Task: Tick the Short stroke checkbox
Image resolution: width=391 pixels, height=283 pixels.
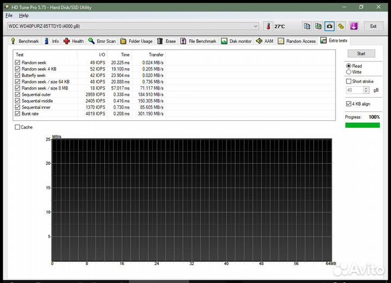Action: coord(349,81)
